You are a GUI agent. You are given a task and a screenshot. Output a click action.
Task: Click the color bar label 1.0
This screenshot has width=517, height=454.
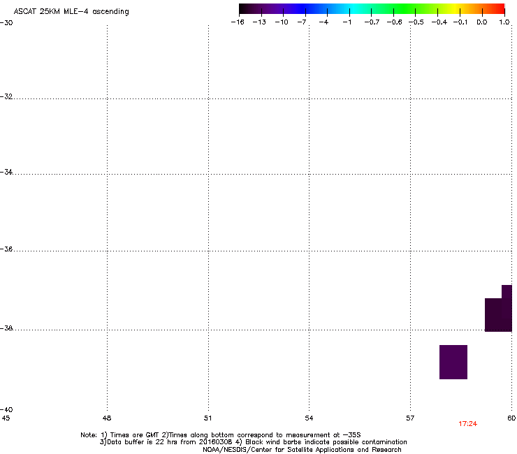point(504,22)
